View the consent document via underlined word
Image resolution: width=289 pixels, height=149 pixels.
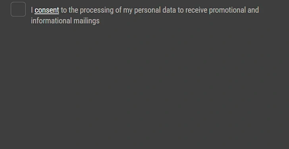click(47, 10)
